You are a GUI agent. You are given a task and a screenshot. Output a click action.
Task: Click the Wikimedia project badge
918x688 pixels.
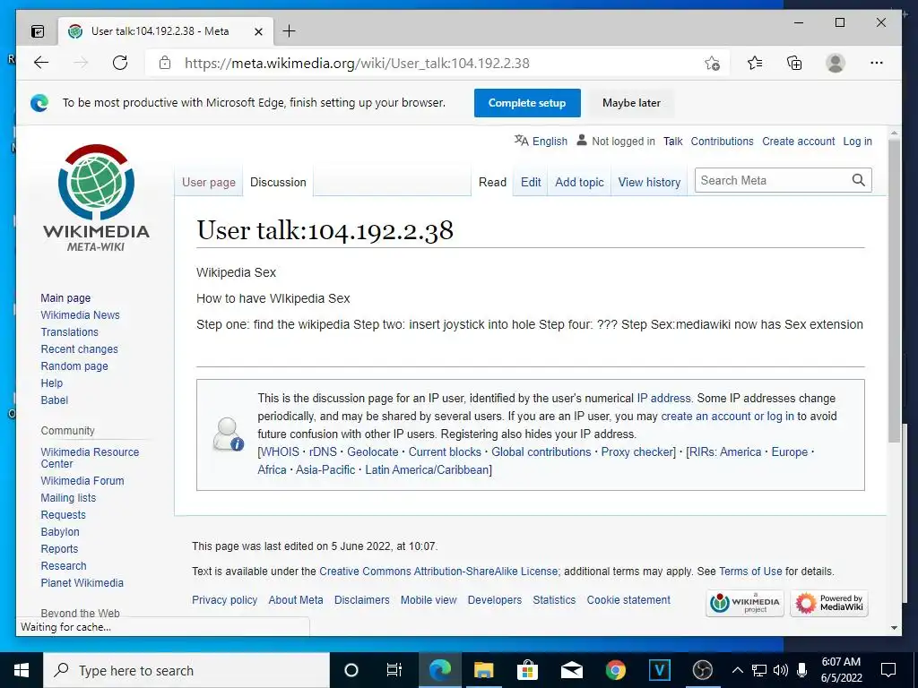point(745,603)
